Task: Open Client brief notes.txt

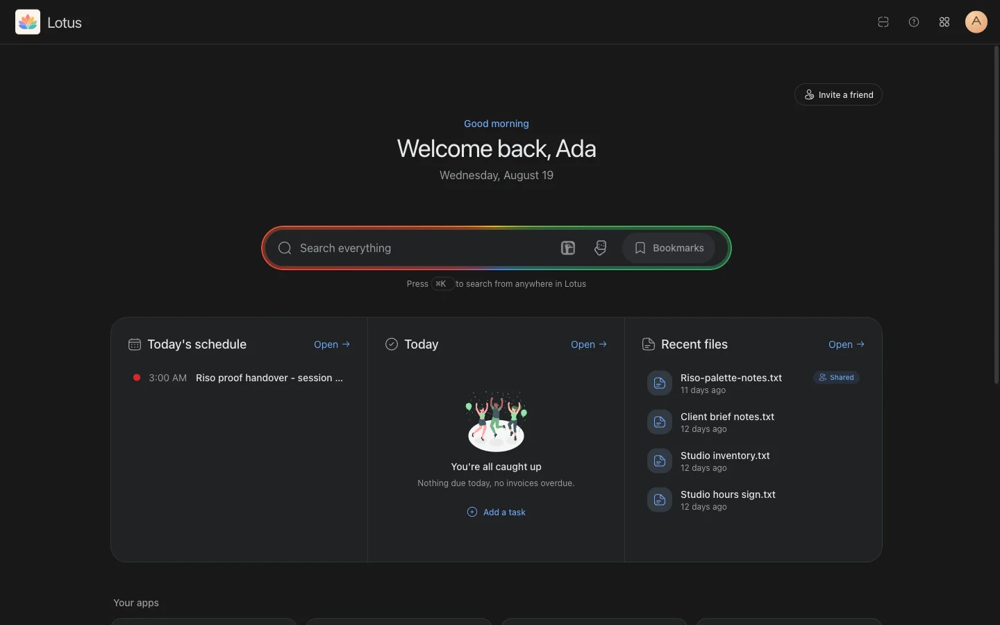Action: (753, 422)
